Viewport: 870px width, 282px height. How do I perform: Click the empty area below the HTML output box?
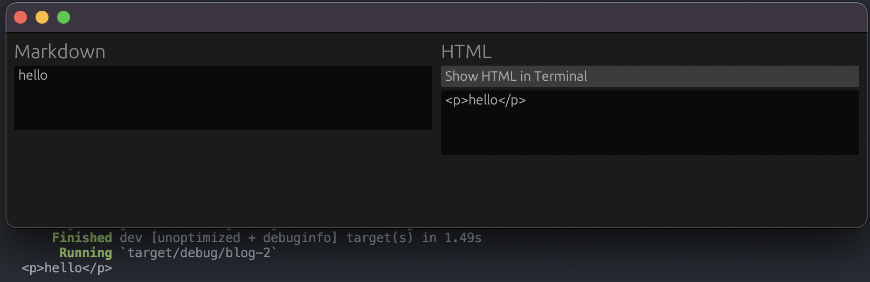coord(650,189)
